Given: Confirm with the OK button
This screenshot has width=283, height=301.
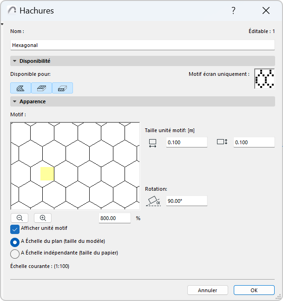Looking at the screenshot, I should [254, 290].
